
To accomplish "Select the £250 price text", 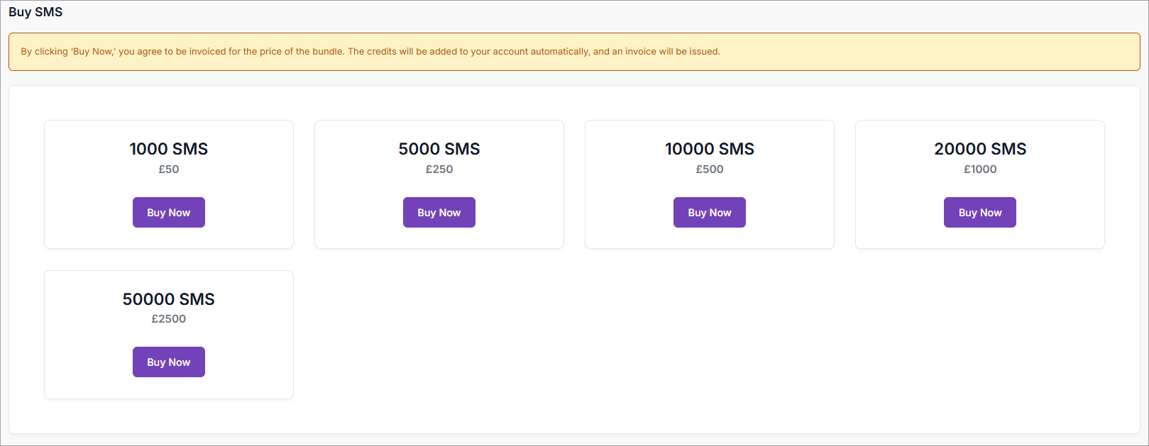I will (439, 169).
